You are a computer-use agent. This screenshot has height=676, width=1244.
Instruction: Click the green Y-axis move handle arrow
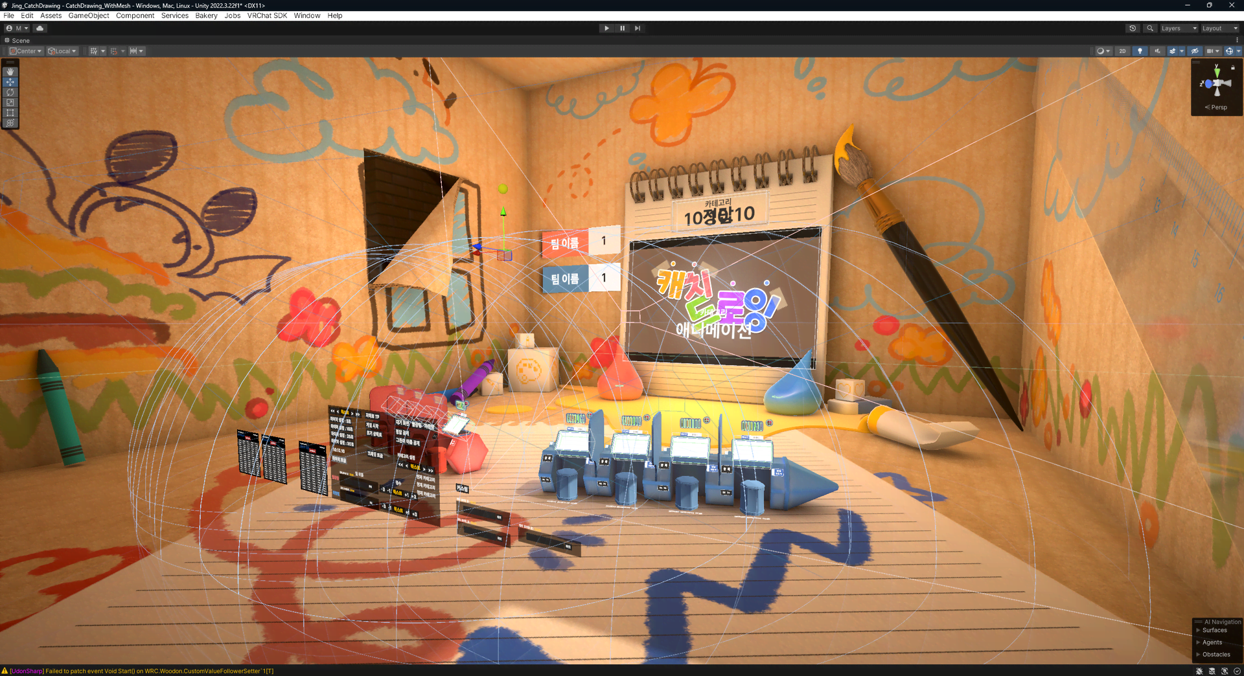pos(503,212)
